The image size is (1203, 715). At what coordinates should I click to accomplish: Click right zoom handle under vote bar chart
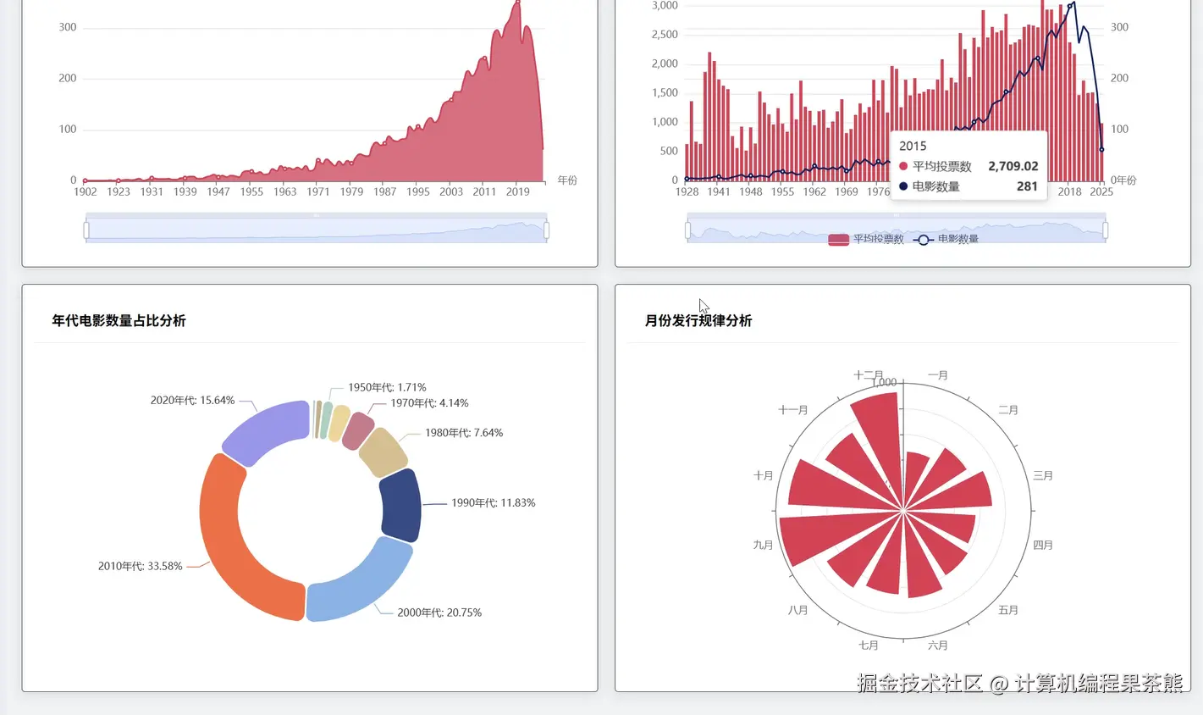[x=1106, y=230]
